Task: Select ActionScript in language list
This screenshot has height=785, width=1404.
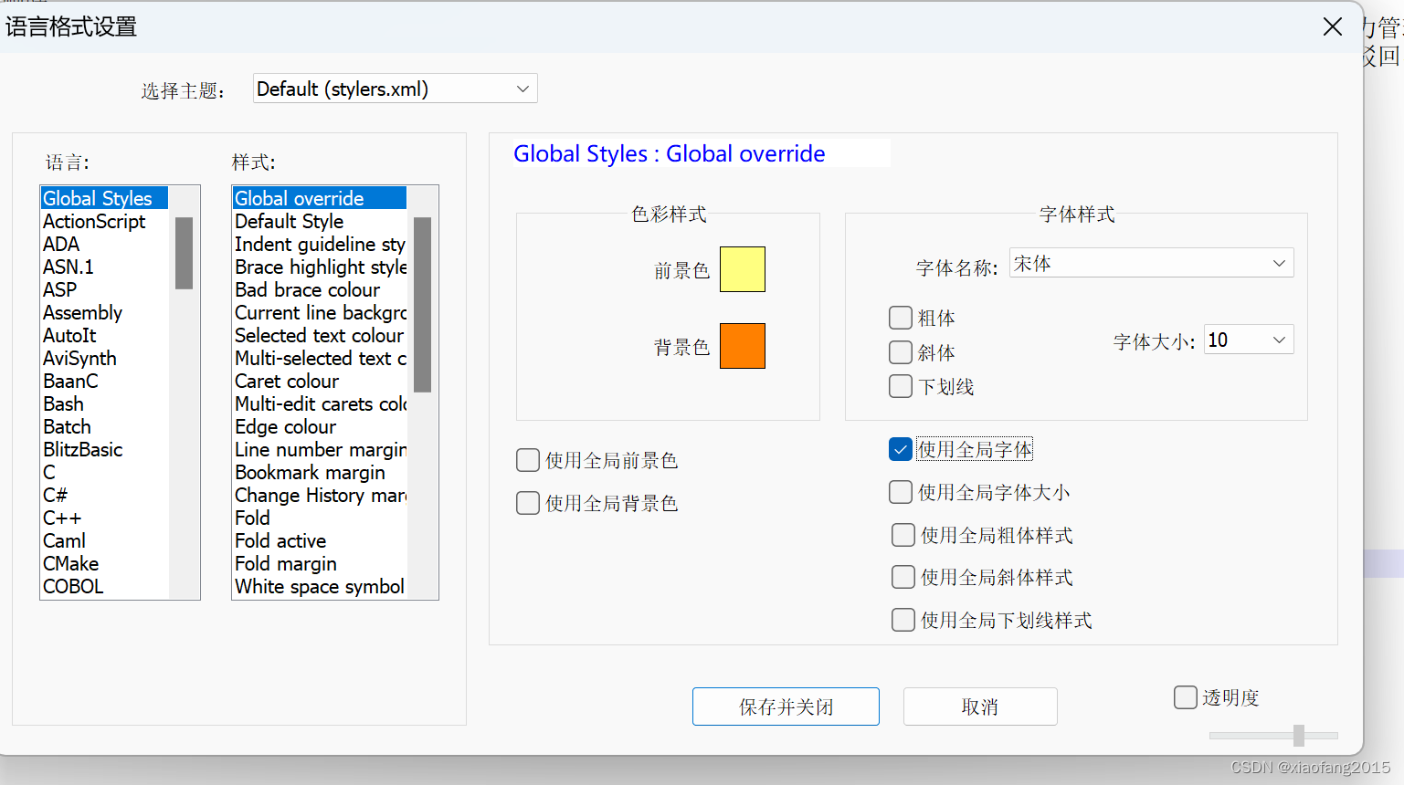Action: click(104, 221)
